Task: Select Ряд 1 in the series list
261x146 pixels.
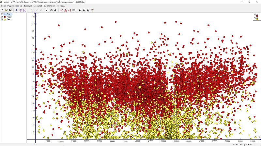Action: [x=9, y=19]
